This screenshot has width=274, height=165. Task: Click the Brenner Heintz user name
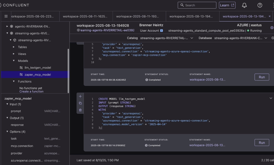pos(151,25)
